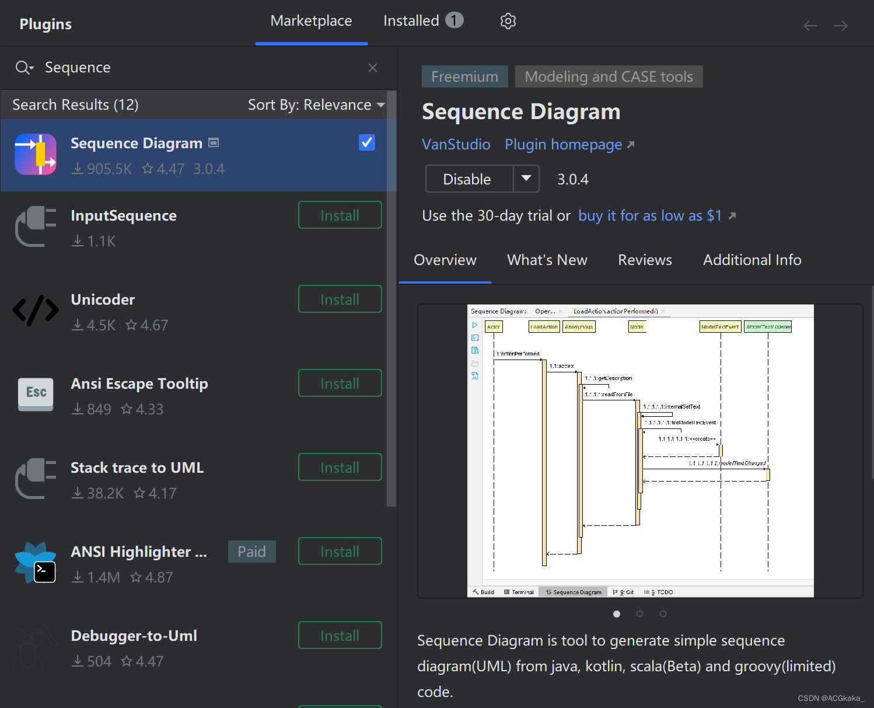Click the Freemium tag
The image size is (874, 708).
pos(465,76)
